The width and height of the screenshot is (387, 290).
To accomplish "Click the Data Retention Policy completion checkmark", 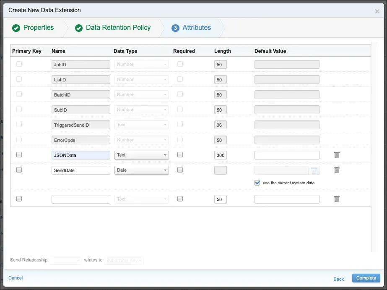I will 78,27.
